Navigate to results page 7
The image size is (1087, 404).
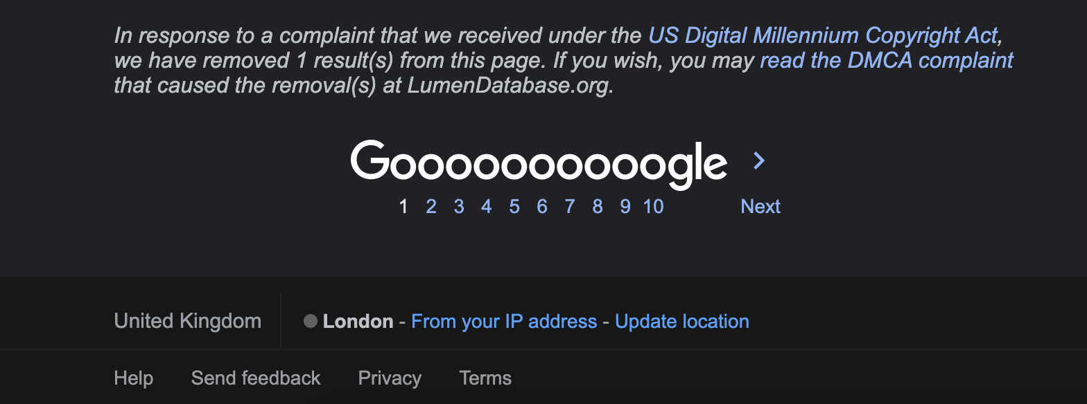point(570,206)
